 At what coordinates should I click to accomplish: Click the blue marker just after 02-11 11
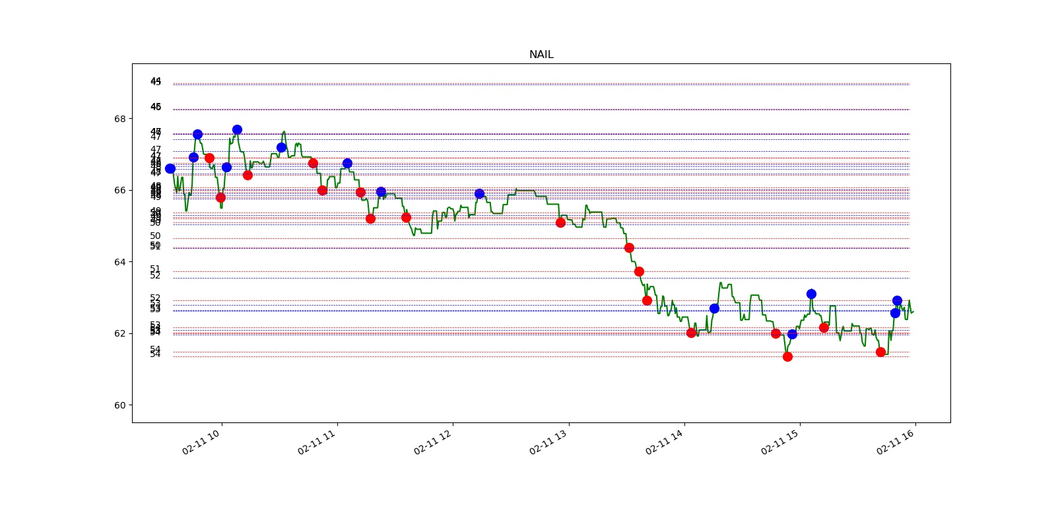tap(347, 163)
